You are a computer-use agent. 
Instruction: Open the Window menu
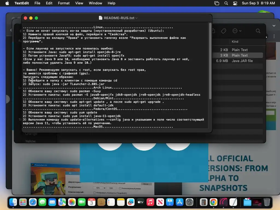point(95,3)
